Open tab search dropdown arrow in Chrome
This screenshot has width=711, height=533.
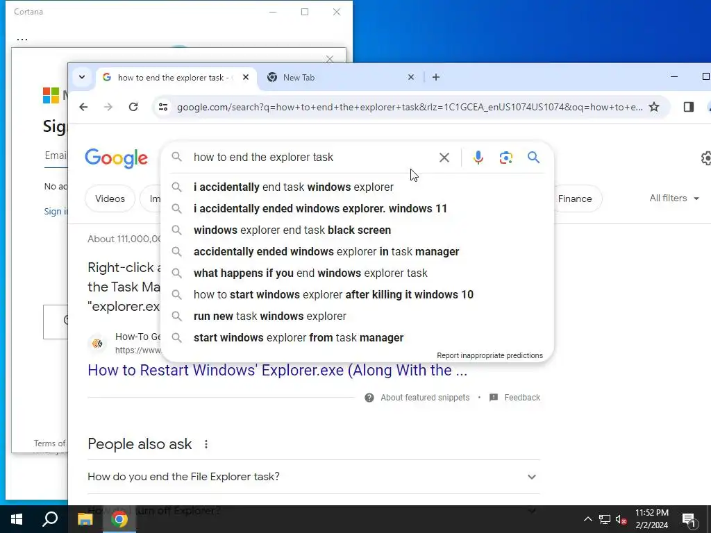[x=82, y=77]
